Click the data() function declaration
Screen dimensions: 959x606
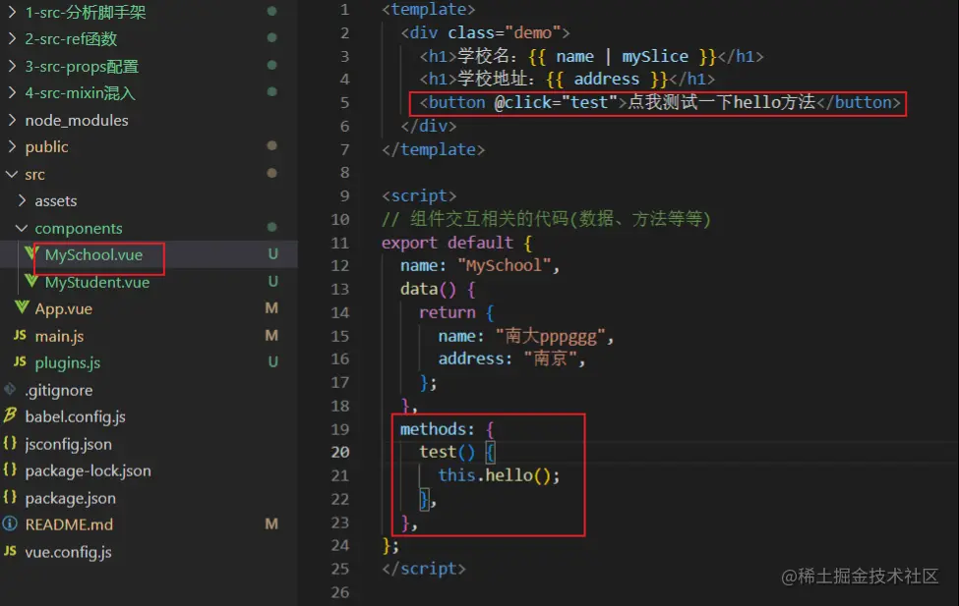click(438, 289)
